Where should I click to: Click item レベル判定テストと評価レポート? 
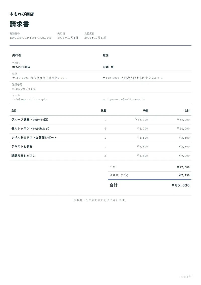(x=34, y=138)
